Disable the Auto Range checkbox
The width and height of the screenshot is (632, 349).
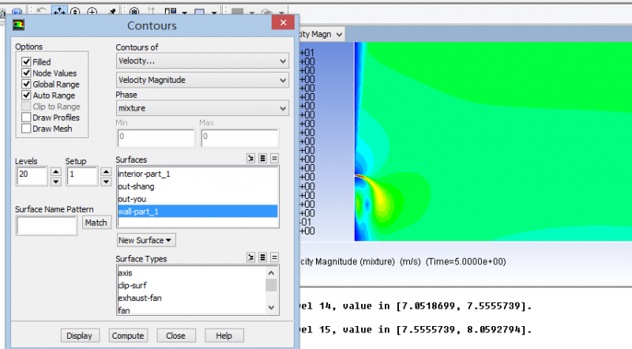point(26,95)
